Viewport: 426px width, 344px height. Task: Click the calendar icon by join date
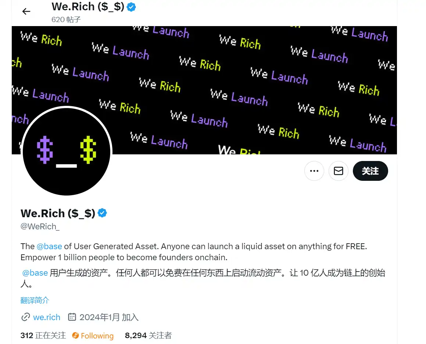click(72, 317)
